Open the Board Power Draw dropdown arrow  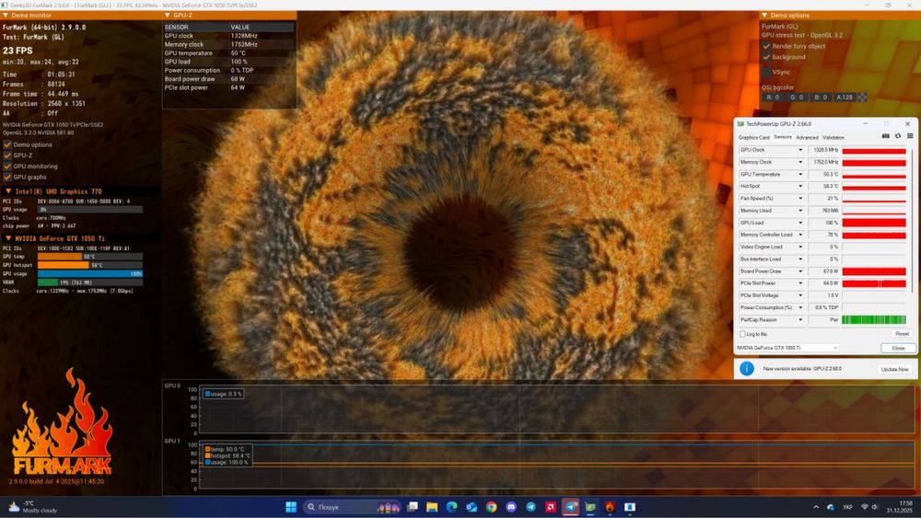800,271
